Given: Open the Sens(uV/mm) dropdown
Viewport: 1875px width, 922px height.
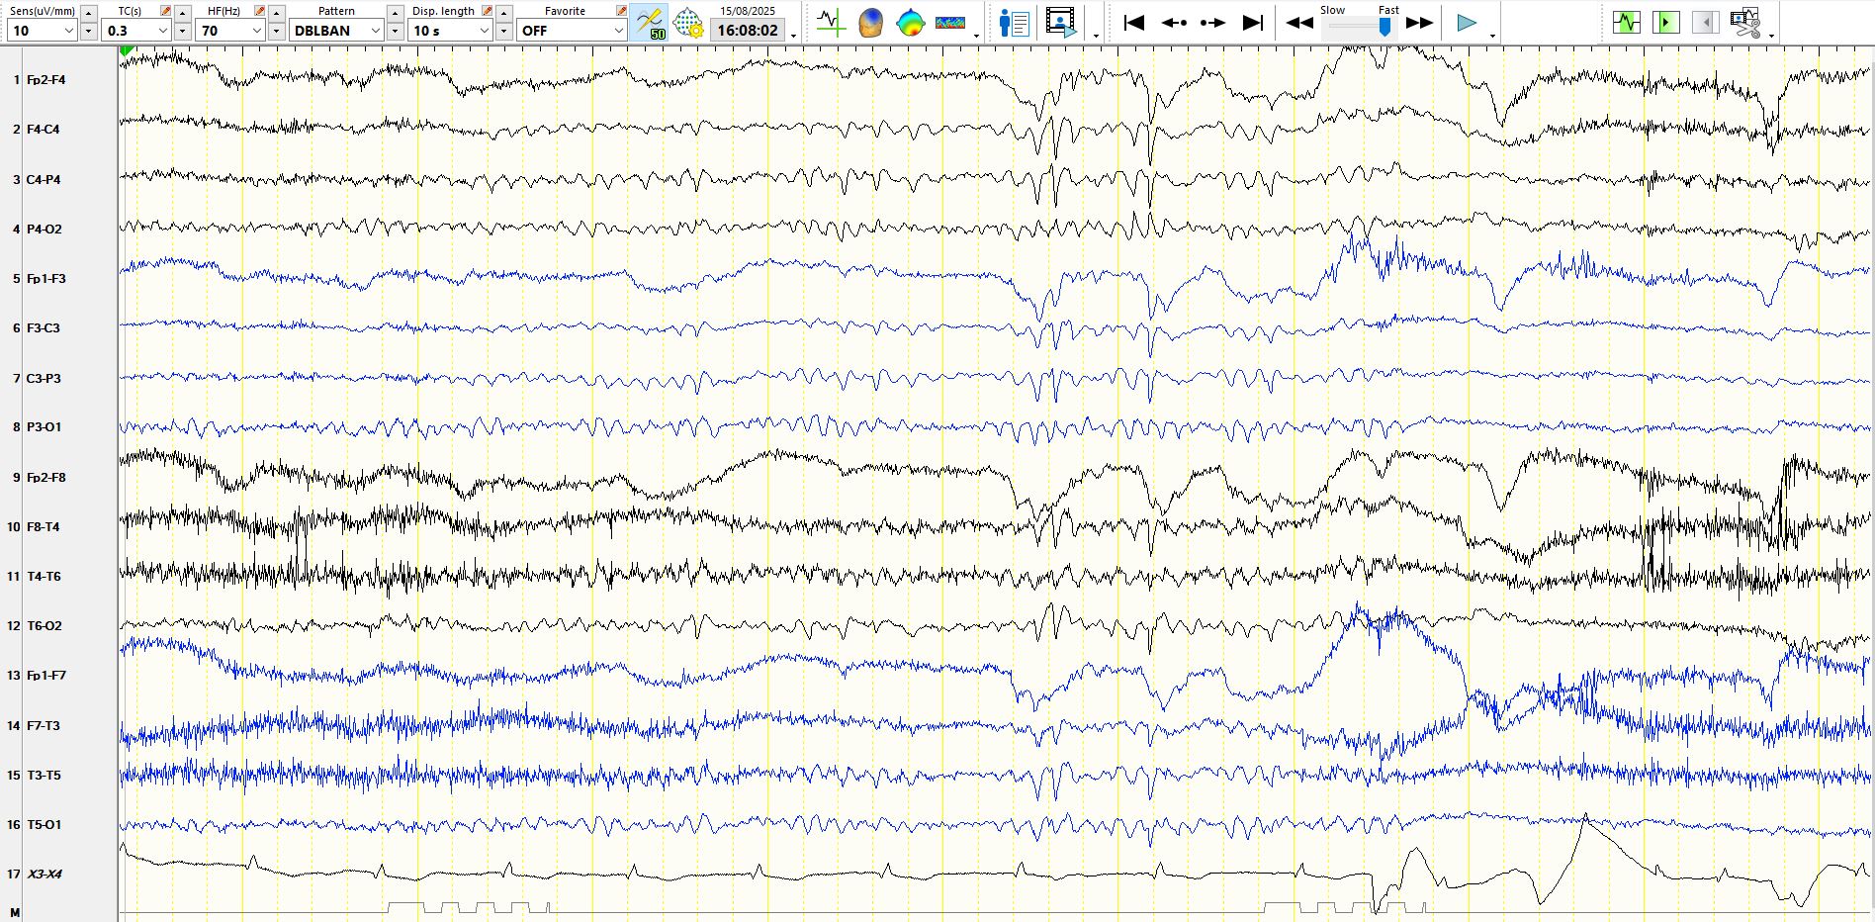Looking at the screenshot, I should point(42,31).
